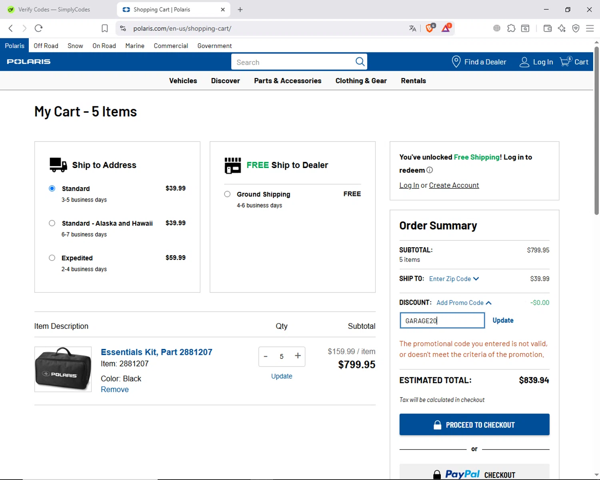
Task: Open the Snow menu
Action: point(75,46)
